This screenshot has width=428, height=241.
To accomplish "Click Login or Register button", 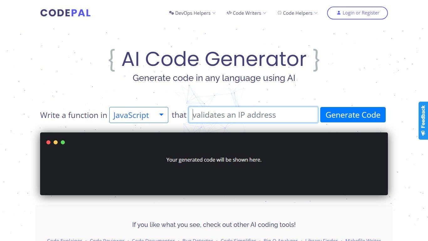I will 357,13.
